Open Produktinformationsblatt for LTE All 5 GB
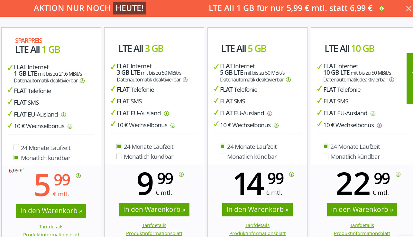The image size is (413, 237). (x=257, y=233)
